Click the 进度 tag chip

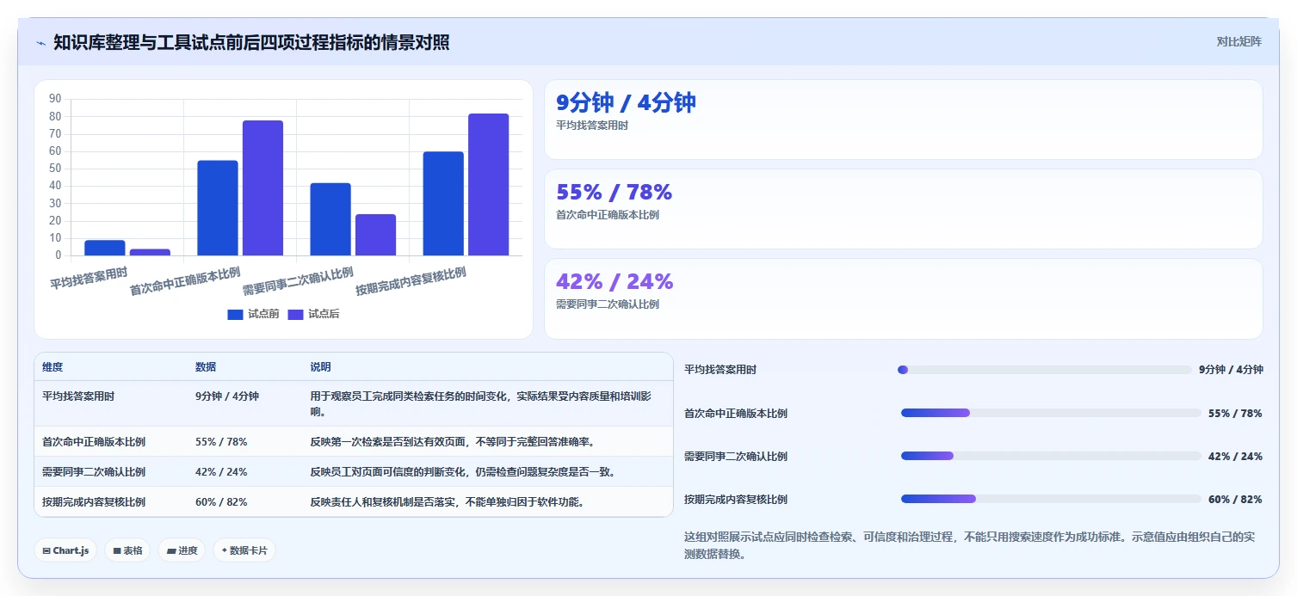tap(182, 550)
